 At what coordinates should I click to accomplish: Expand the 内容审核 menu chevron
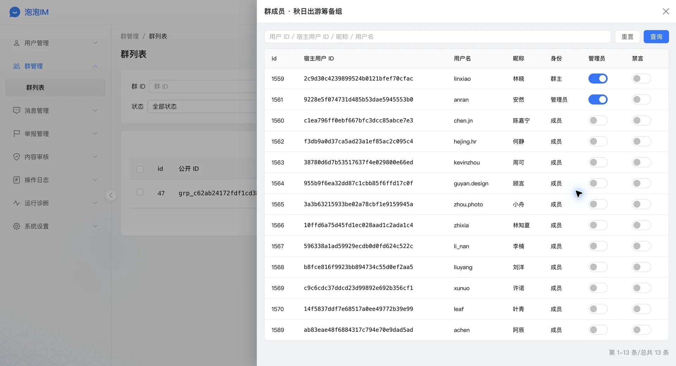[x=95, y=157]
